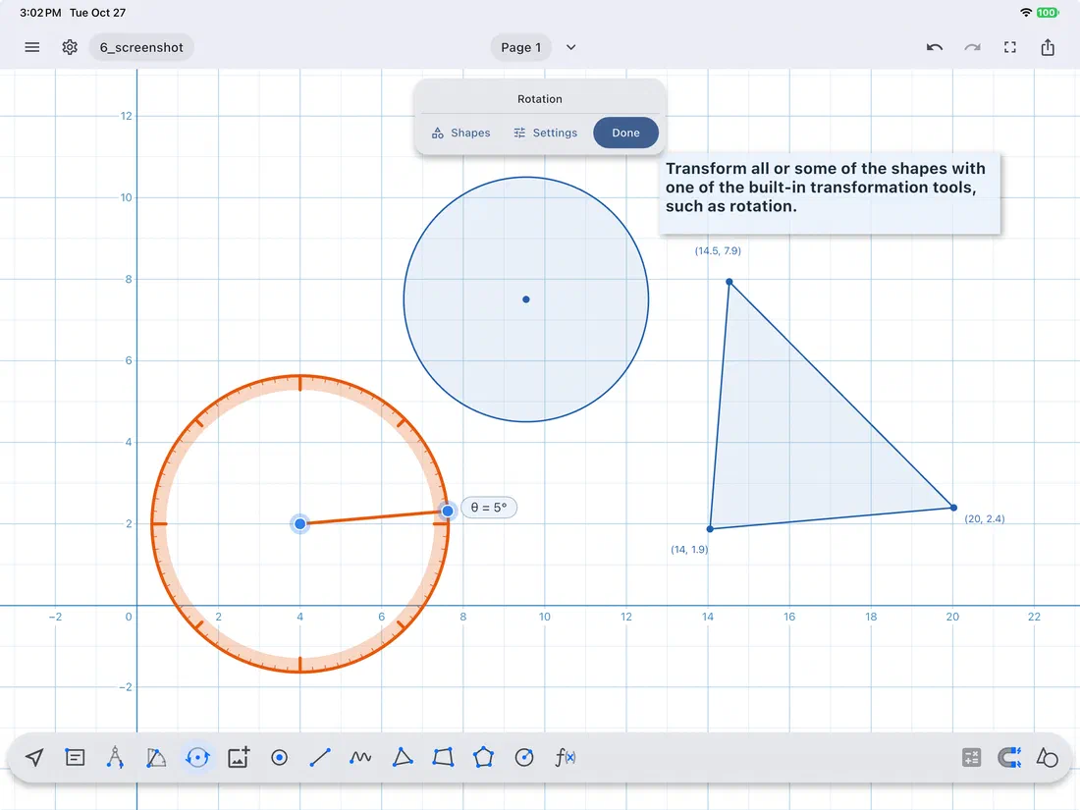Click the undo arrow
This screenshot has width=1080, height=810.
tap(935, 47)
